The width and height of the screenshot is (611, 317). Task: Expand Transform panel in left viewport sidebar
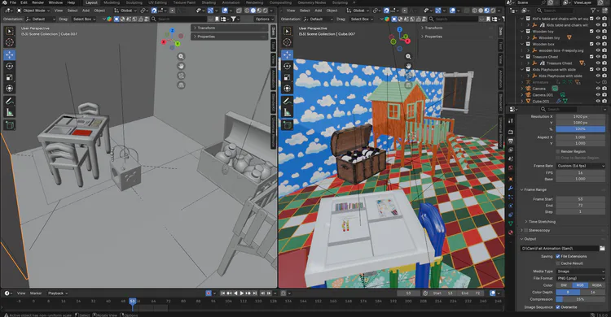coord(229,28)
